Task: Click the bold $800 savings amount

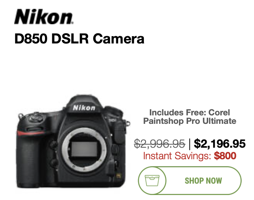Action: pyautogui.click(x=225, y=156)
